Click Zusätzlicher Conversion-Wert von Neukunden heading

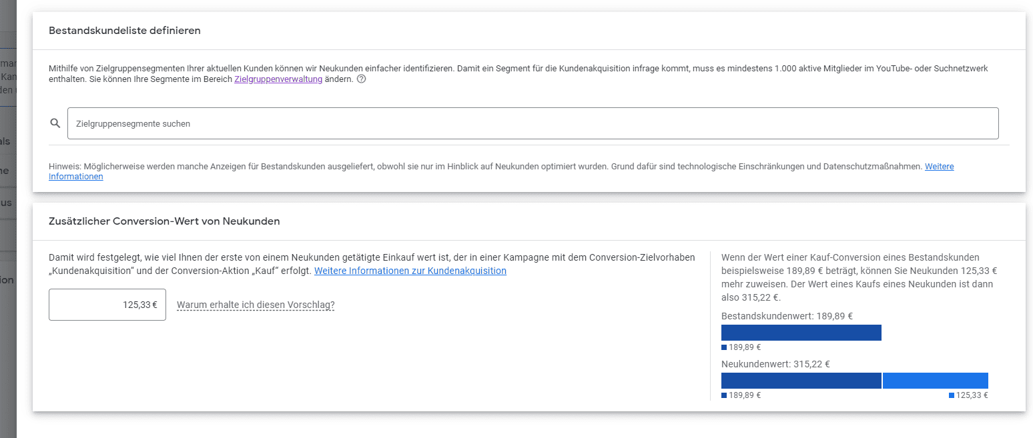(164, 221)
